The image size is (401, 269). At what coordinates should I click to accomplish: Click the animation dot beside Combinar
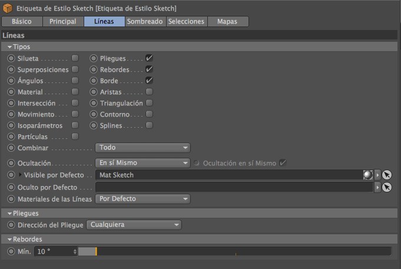click(11, 148)
